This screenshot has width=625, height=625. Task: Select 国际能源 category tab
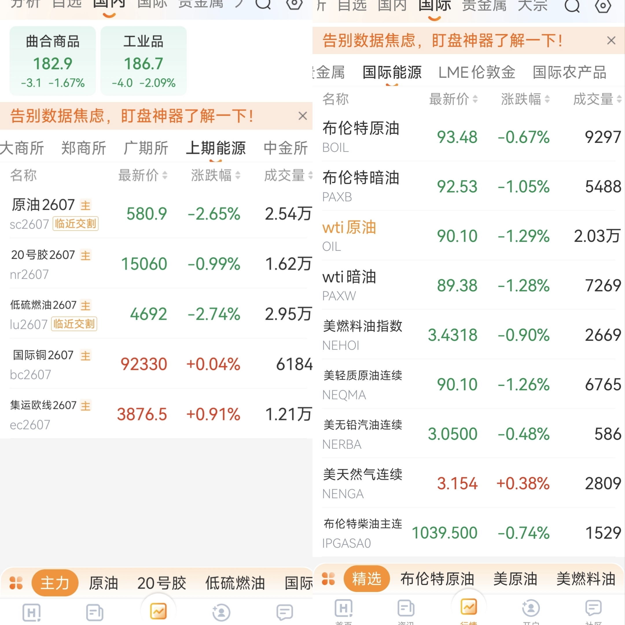(392, 72)
